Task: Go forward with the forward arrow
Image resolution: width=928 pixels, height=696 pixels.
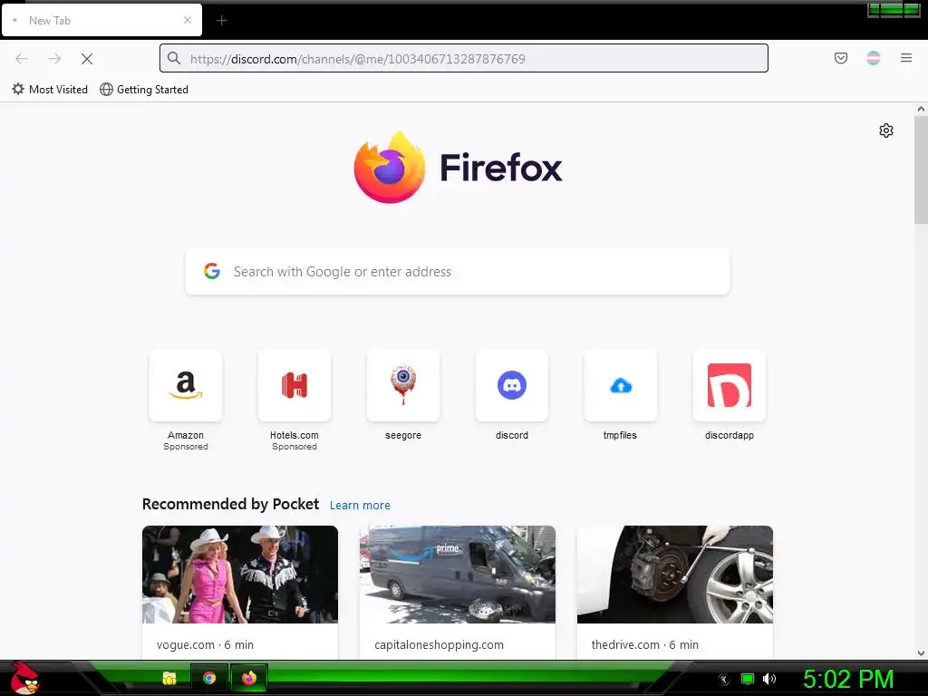Action: (54, 59)
